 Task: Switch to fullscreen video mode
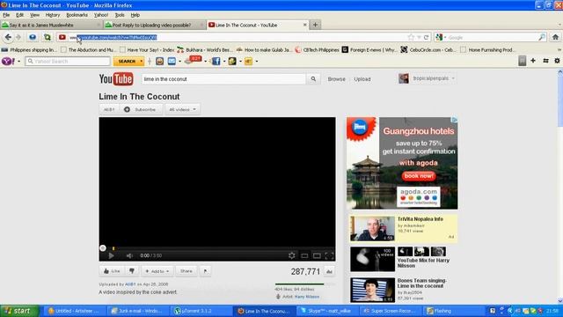[x=329, y=255]
